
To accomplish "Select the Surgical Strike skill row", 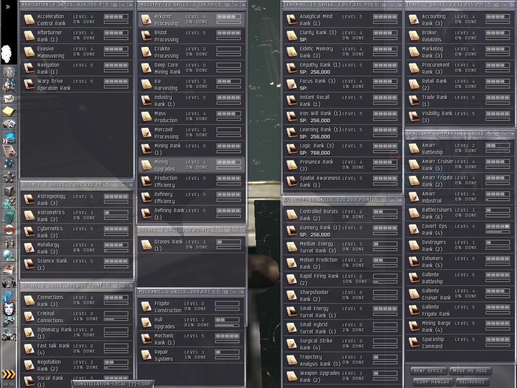I will click(x=342, y=344).
